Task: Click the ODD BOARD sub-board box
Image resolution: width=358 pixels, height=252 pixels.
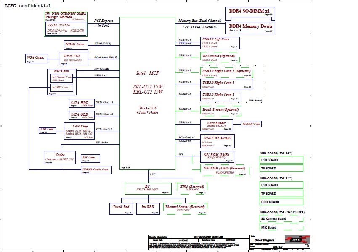Action: (281, 202)
